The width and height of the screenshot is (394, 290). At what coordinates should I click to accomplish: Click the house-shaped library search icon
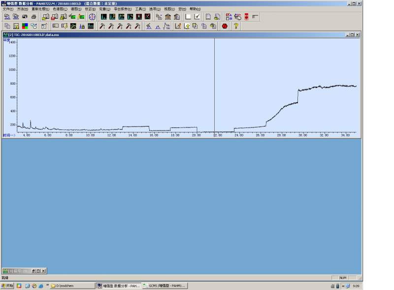[x=177, y=17]
